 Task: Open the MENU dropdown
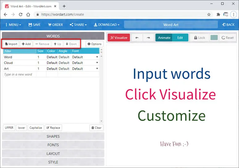(x=13, y=25)
